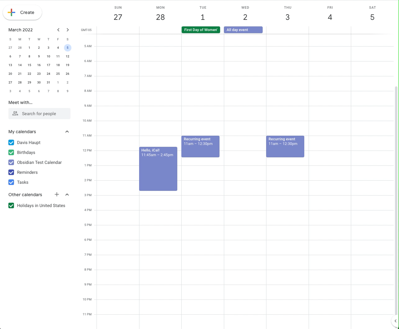Collapse My calendars section
Viewport: 399px width, 329px height.
coord(67,132)
